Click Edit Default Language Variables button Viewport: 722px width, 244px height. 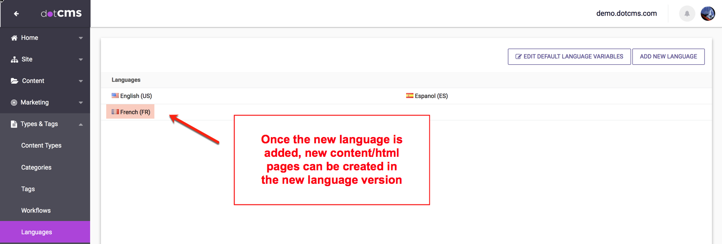569,57
